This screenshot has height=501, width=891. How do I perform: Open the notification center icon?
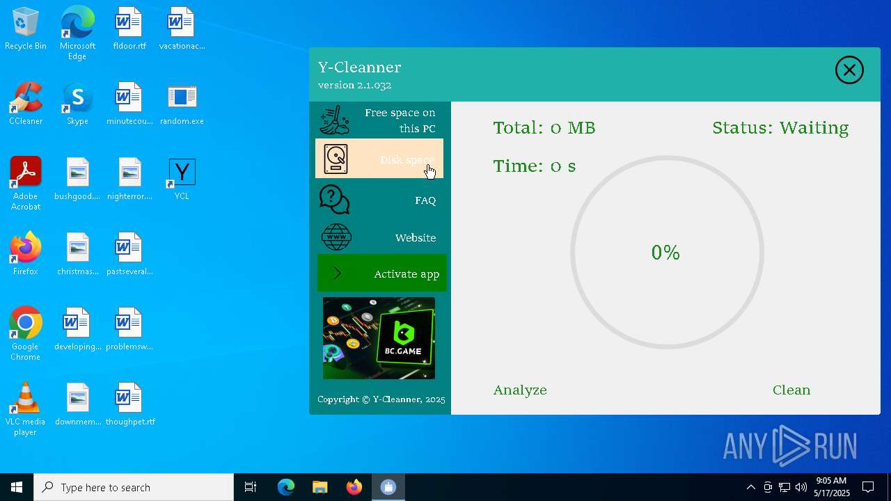tap(869, 487)
